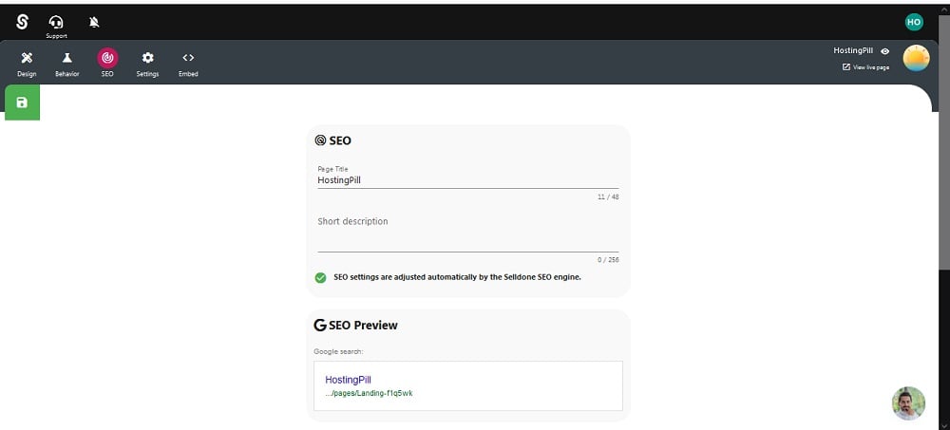Click the pages/Landing preview URL
The width and height of the screenshot is (950, 430).
click(x=369, y=393)
